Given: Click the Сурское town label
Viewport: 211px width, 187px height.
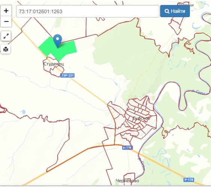Looking at the screenshot, I should click(141, 118).
